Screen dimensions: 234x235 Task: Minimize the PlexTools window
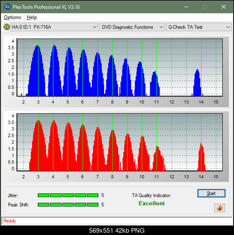tap(186, 7)
